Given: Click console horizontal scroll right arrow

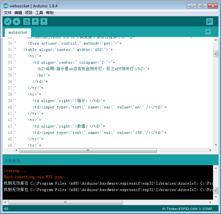Looking at the screenshot, I should point(210,202).
